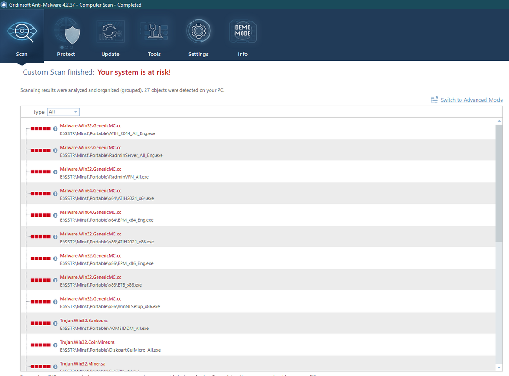This screenshot has height=376, width=509.
Task: Show info for RadminVPN_All.exe detection
Action: coord(55,172)
